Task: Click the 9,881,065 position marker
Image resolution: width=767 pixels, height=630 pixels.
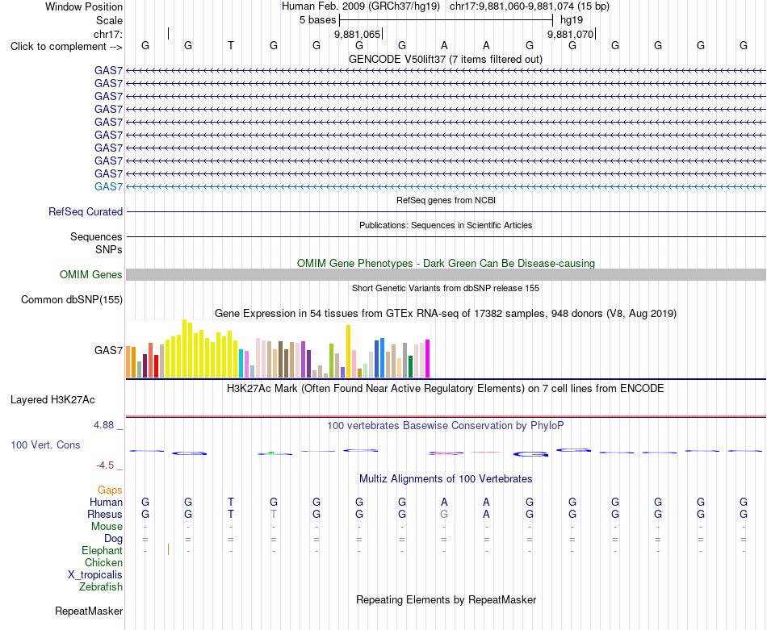Action: pyautogui.click(x=357, y=34)
